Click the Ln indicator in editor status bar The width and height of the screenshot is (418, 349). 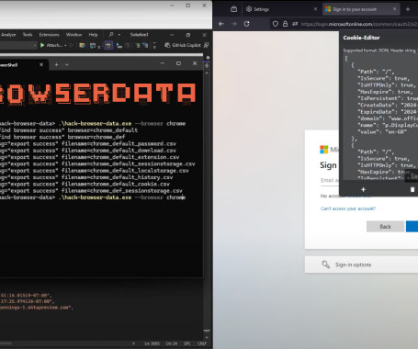[152, 343]
